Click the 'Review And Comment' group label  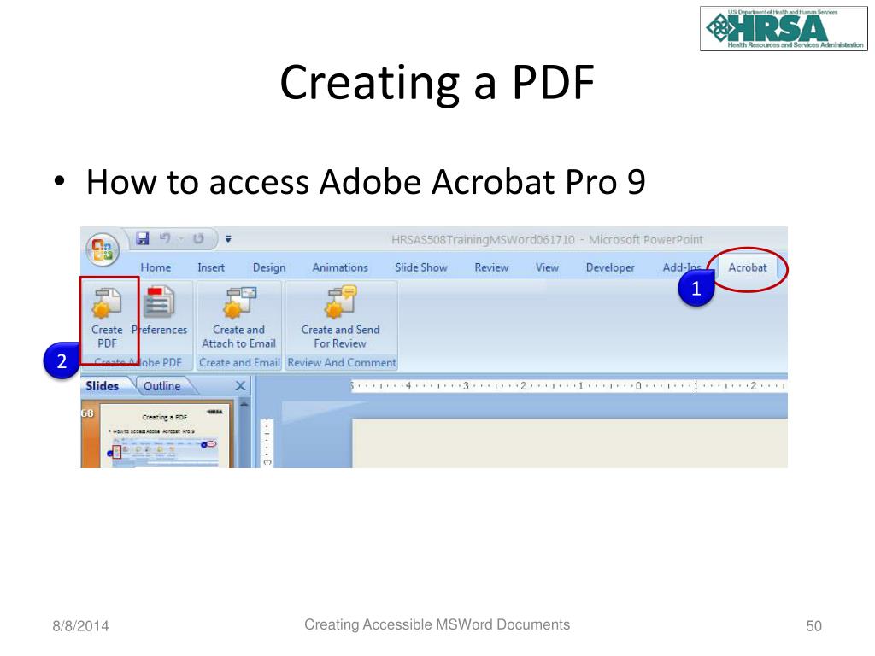click(x=342, y=362)
